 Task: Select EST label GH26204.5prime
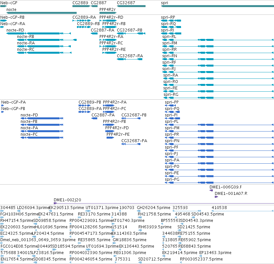click(x=154, y=208)
